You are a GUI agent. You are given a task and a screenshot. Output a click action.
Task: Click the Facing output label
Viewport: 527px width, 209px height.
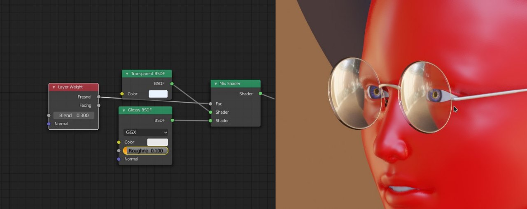85,106
